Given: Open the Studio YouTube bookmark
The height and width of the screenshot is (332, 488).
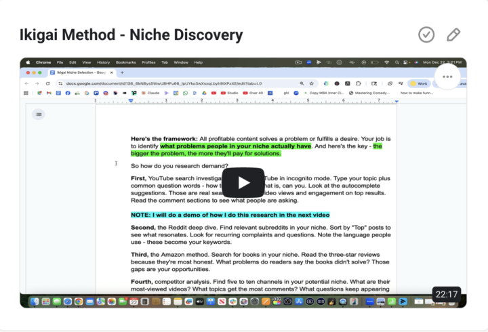Looking at the screenshot, I should (x=229, y=93).
